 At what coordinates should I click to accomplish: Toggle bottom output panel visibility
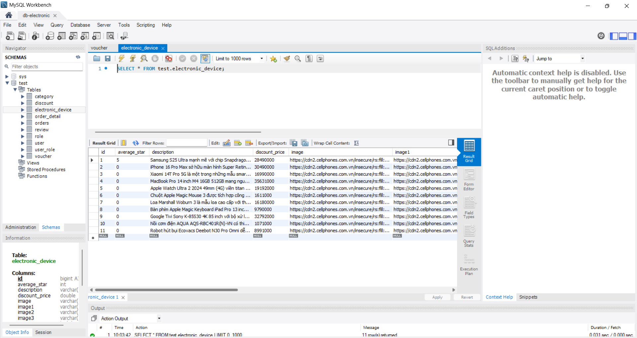623,36
